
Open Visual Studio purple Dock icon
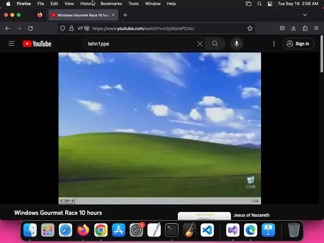click(x=233, y=230)
